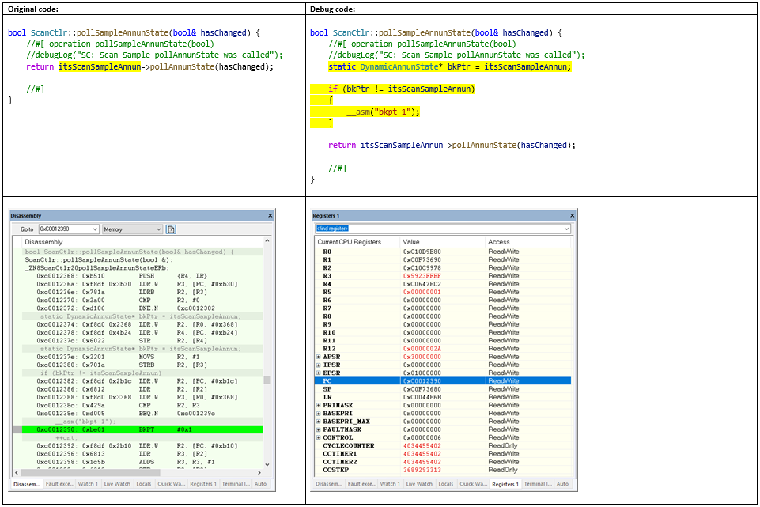This screenshot has width=760, height=507.
Task: Click R0 value 0xC10D9E80
Action: click(x=422, y=252)
